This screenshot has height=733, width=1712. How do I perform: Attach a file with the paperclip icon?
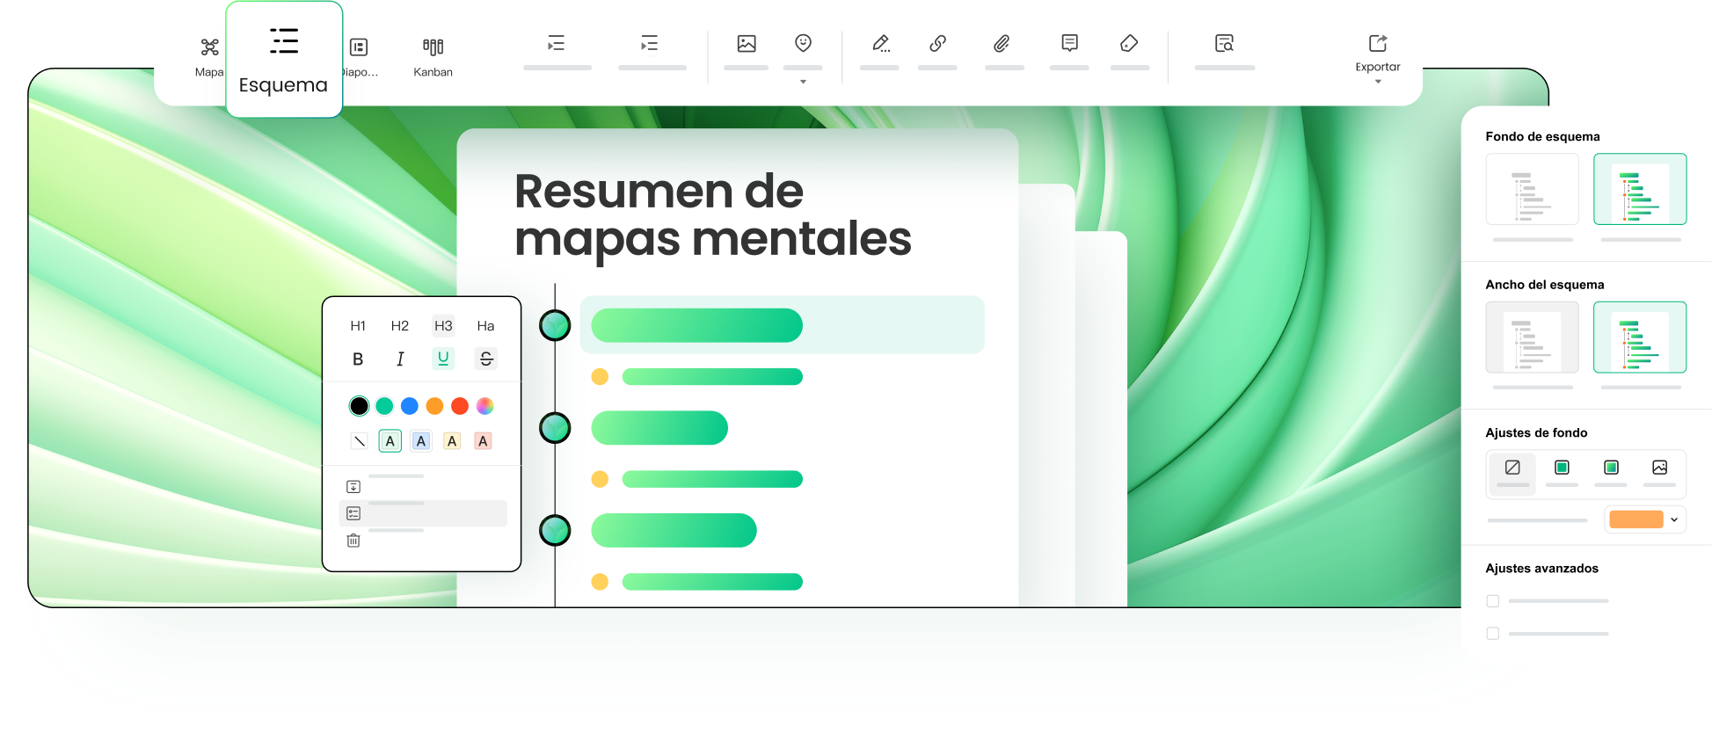[x=1002, y=43]
